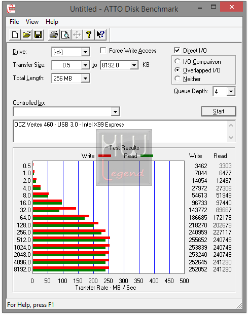Click read value 227117 in 256.0 row
Viewport: 248px width, 315px height.
[222, 232]
